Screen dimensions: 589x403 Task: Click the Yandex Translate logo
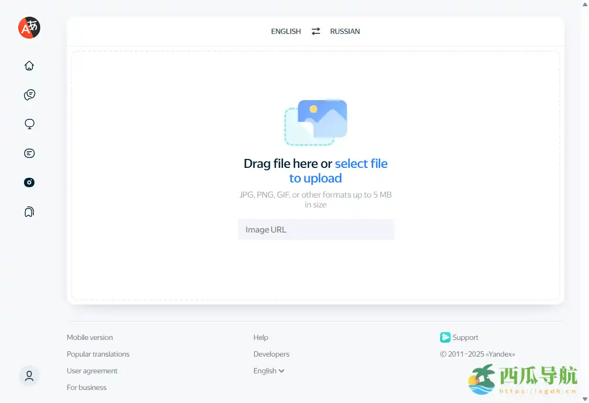point(29,28)
